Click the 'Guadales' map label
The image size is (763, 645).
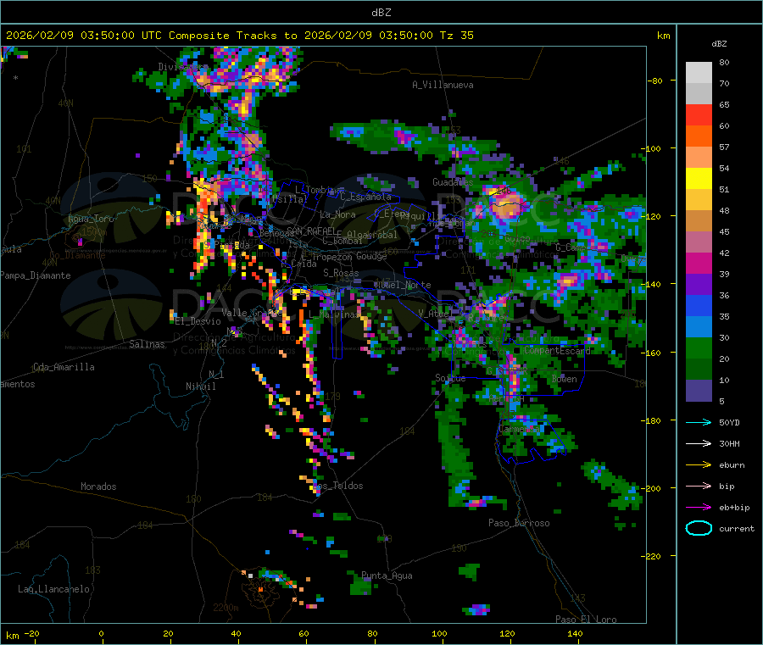point(453,182)
